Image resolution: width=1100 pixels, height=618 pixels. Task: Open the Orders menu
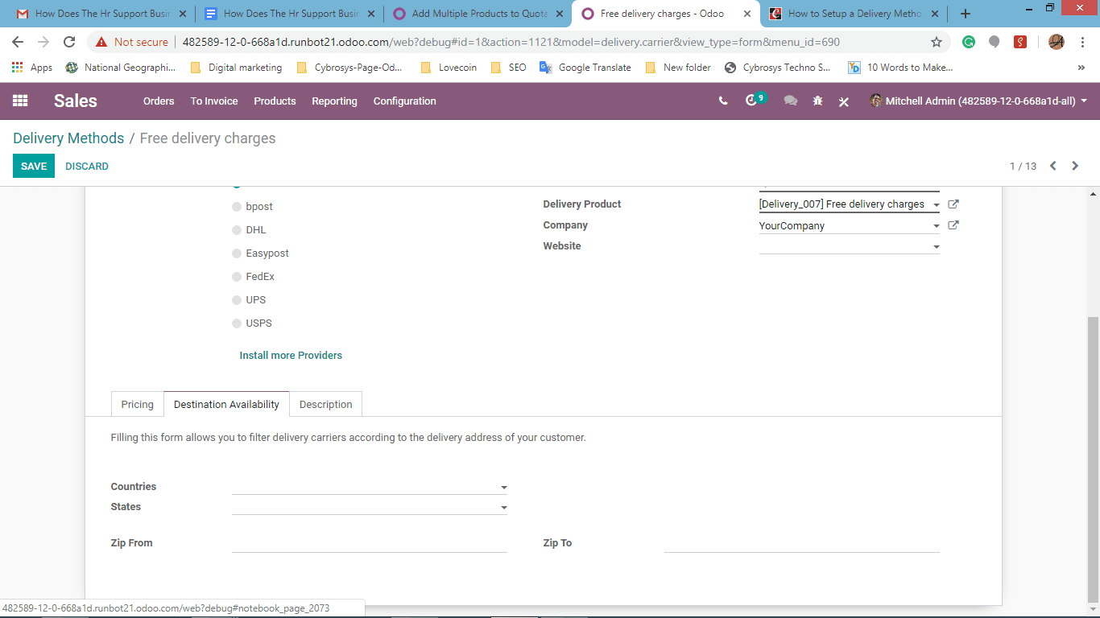159,101
